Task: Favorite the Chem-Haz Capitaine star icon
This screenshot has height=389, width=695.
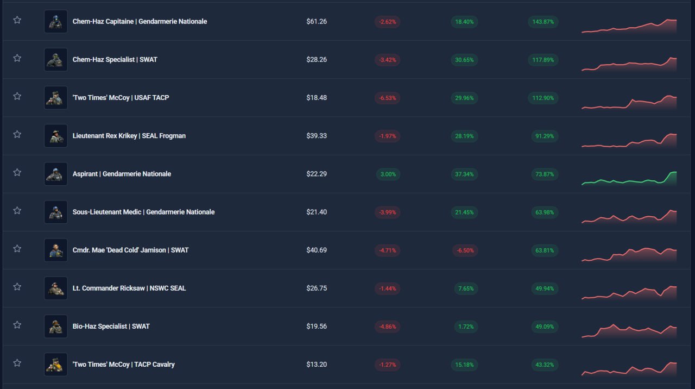Action: [x=17, y=20]
